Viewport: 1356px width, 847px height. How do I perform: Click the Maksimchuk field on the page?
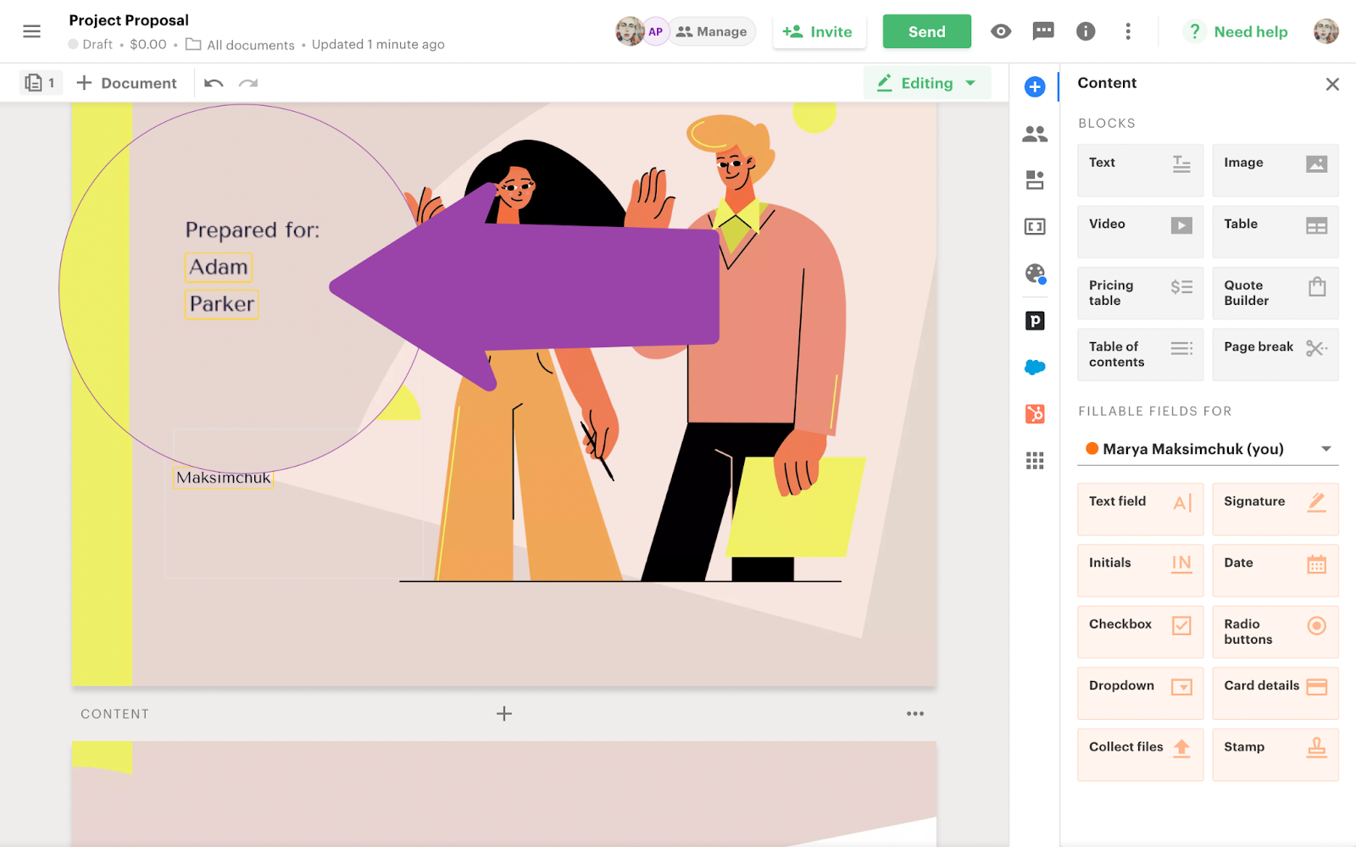point(224,479)
